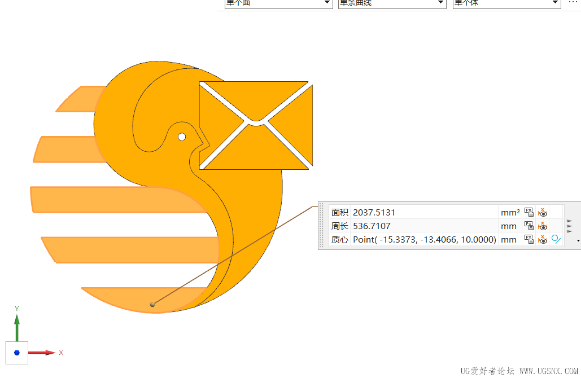
Task: Select the centroid Point coordinates field
Action: pyautogui.click(x=424, y=240)
